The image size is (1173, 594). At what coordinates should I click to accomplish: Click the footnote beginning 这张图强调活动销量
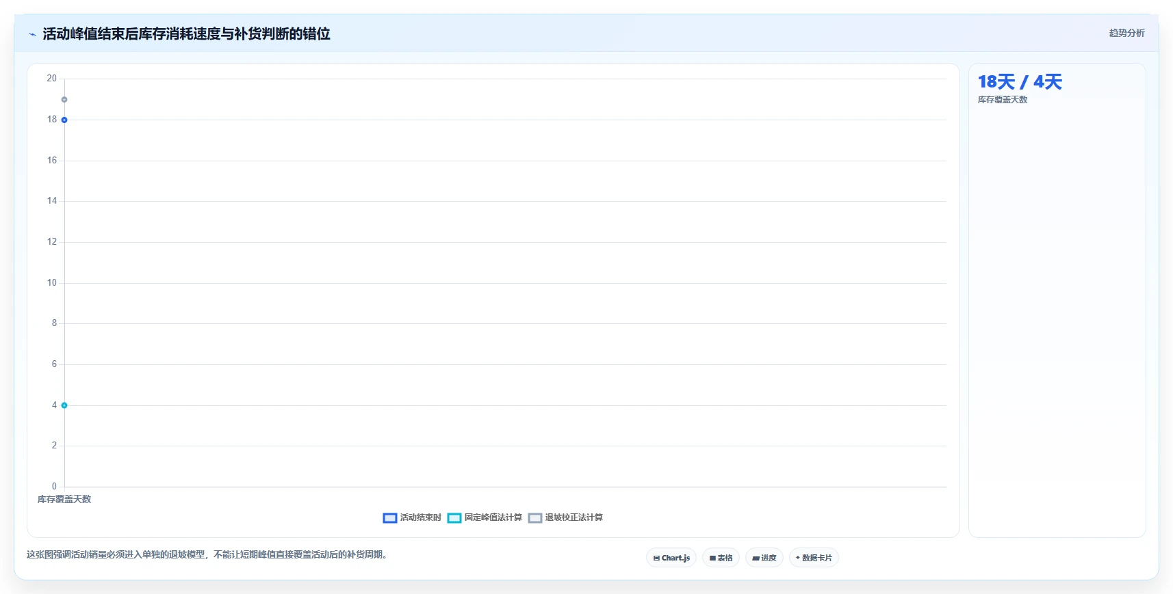coord(209,554)
